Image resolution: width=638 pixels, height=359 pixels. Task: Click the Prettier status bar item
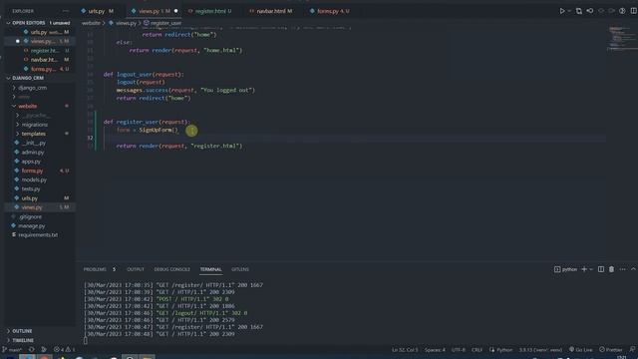pyautogui.click(x=611, y=350)
